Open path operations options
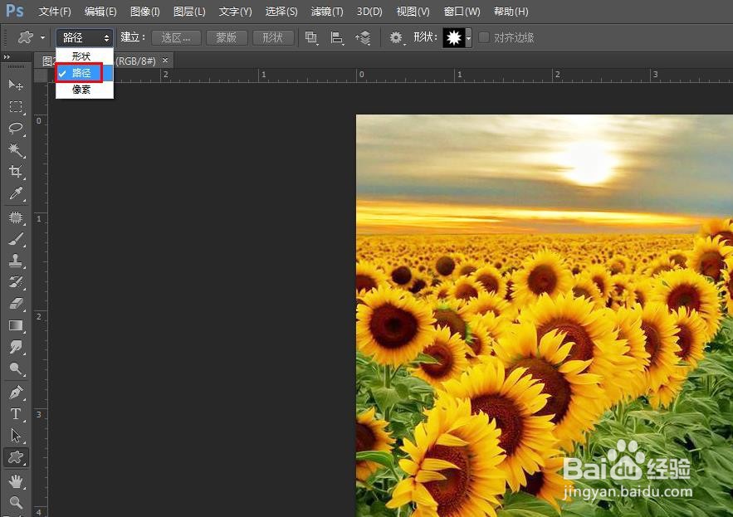This screenshot has width=733, height=517. tap(311, 37)
